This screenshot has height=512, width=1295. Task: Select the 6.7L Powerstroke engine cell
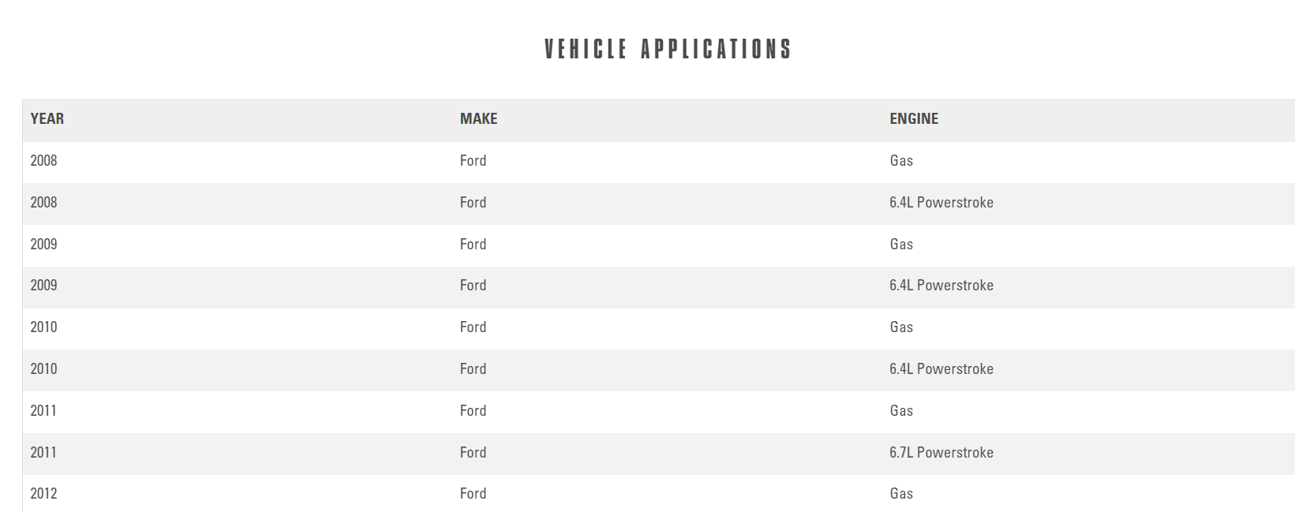click(941, 453)
